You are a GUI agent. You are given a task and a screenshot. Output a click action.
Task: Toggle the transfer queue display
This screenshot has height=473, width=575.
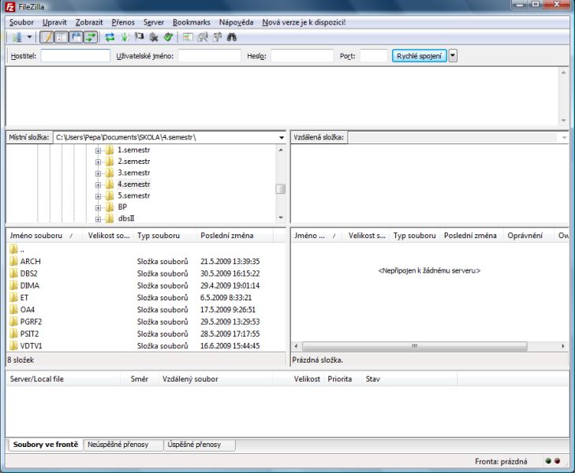(x=91, y=37)
